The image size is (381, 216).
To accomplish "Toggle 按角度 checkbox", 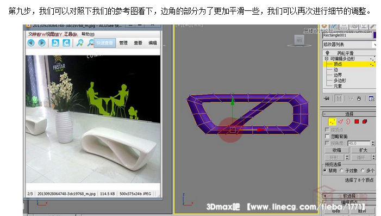I will [x=327, y=143].
